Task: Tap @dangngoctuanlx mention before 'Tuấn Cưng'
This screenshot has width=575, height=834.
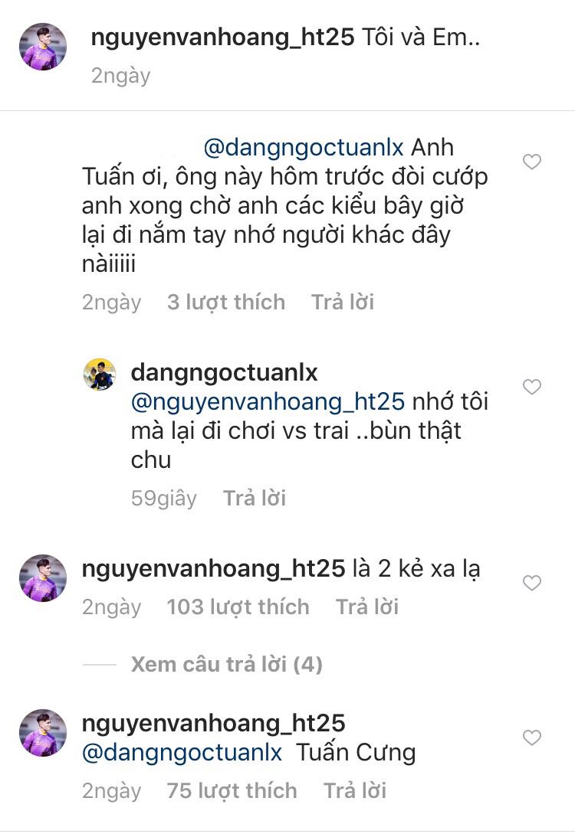Action: [182, 752]
